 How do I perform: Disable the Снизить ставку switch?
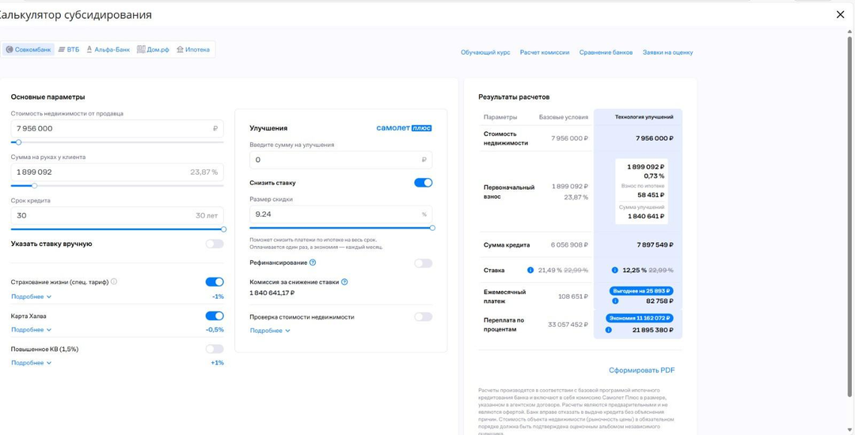(x=423, y=183)
